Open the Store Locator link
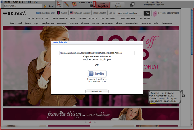 (99, 13)
